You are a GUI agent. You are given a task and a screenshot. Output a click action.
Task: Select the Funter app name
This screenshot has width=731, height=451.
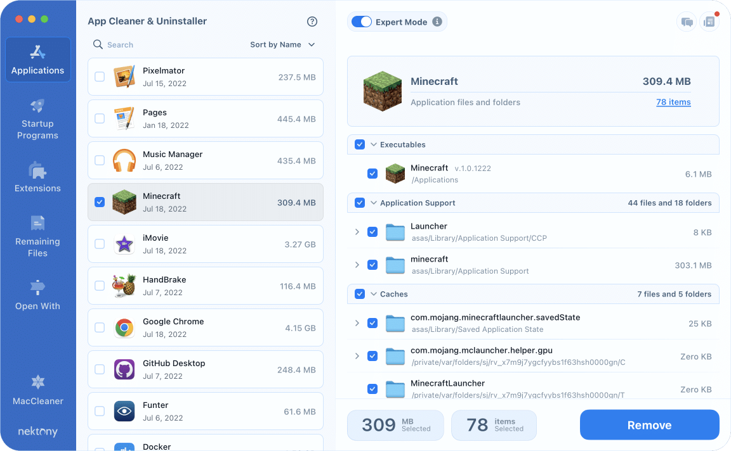point(155,405)
